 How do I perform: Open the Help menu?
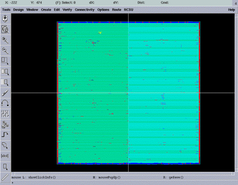click(x=231, y=9)
